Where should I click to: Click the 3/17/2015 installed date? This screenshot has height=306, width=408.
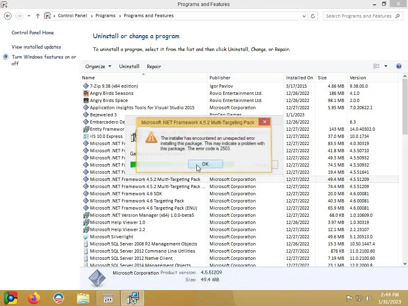[296, 86]
